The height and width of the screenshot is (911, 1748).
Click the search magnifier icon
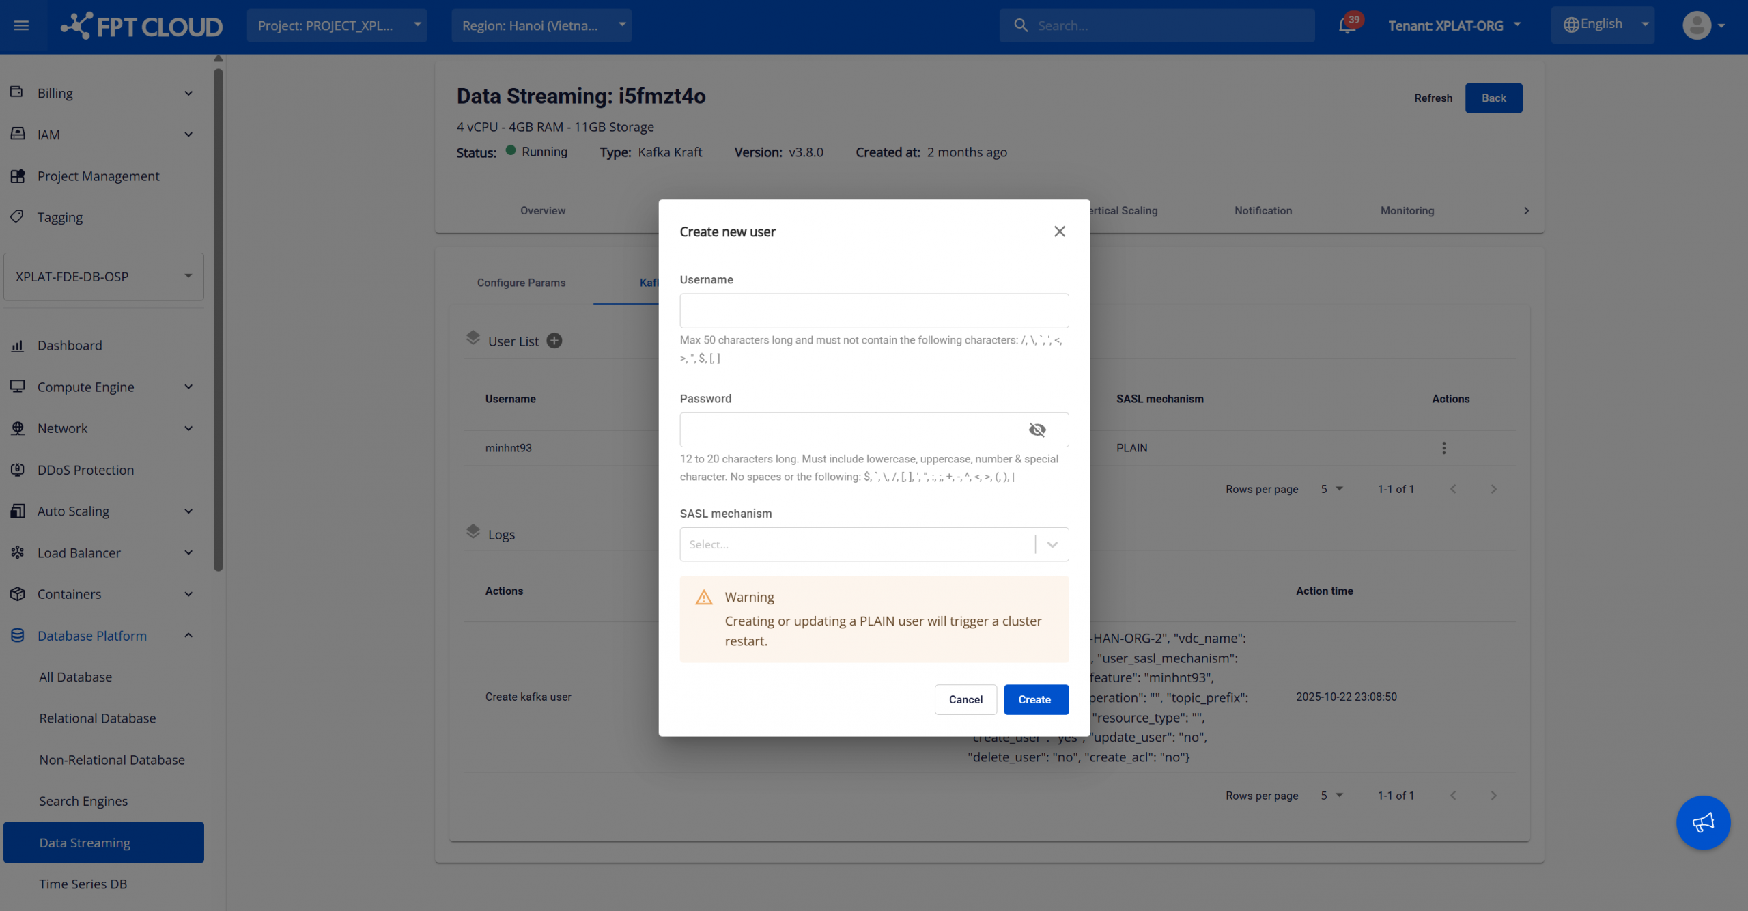[1021, 26]
